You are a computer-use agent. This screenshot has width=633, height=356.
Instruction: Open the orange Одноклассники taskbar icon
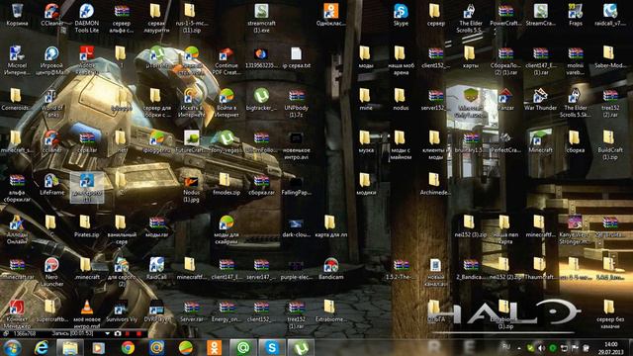(214, 347)
